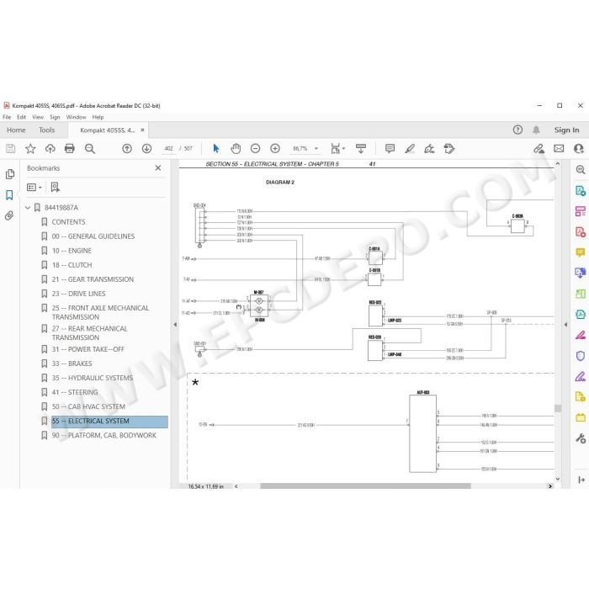The image size is (589, 589).
Task: Open the Edit menu
Action: point(22,117)
